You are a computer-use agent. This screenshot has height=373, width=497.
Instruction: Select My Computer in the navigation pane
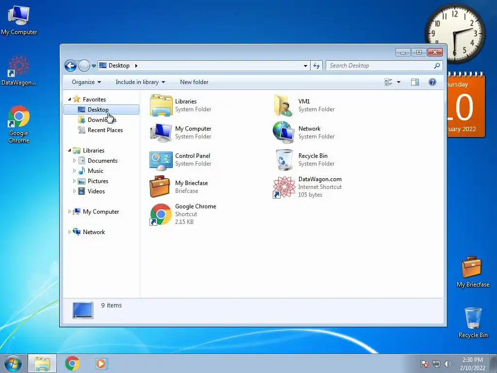pos(96,212)
